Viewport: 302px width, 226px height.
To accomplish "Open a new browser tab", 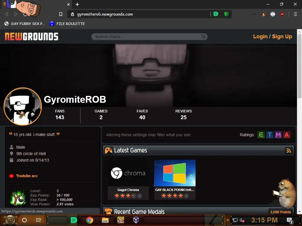I will click(77, 4).
